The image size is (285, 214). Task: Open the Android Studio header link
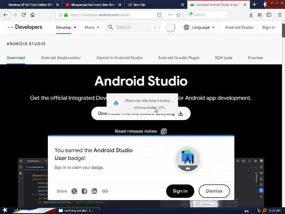point(239,27)
